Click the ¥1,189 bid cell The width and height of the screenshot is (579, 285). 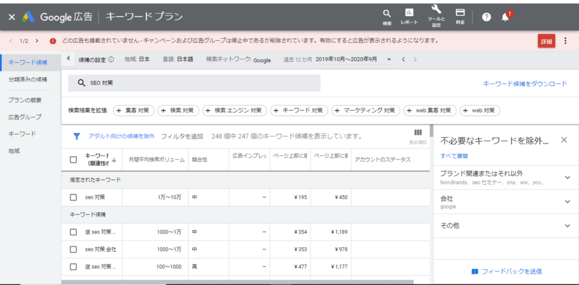331,232
